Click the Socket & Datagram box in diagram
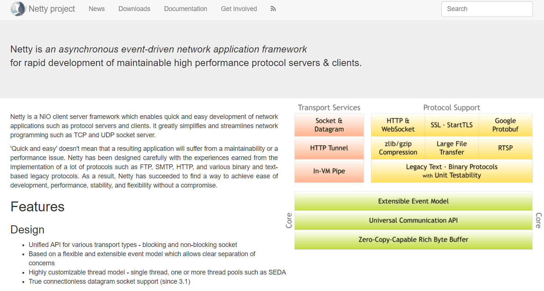This screenshot has height=291, width=544. click(329, 125)
